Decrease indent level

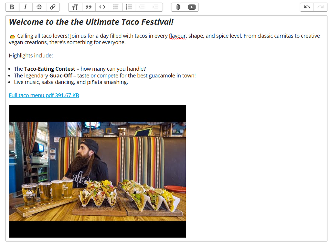[x=142, y=7]
